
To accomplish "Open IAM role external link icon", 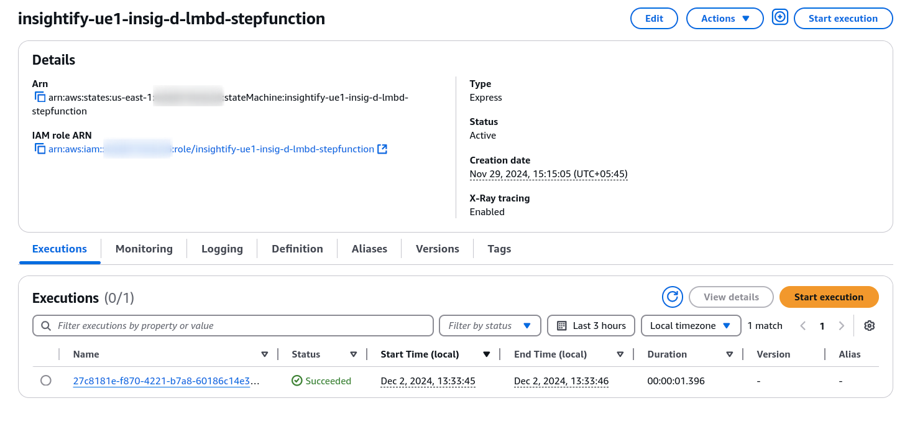I will (382, 149).
